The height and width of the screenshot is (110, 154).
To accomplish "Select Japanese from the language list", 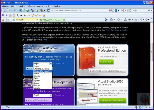I will click(x=43, y=81).
